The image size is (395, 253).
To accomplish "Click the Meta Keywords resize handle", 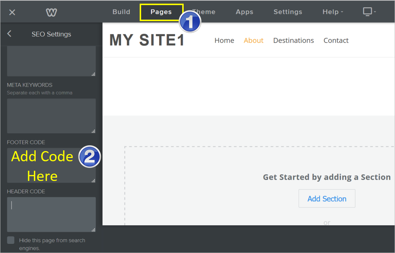I will click(x=93, y=131).
